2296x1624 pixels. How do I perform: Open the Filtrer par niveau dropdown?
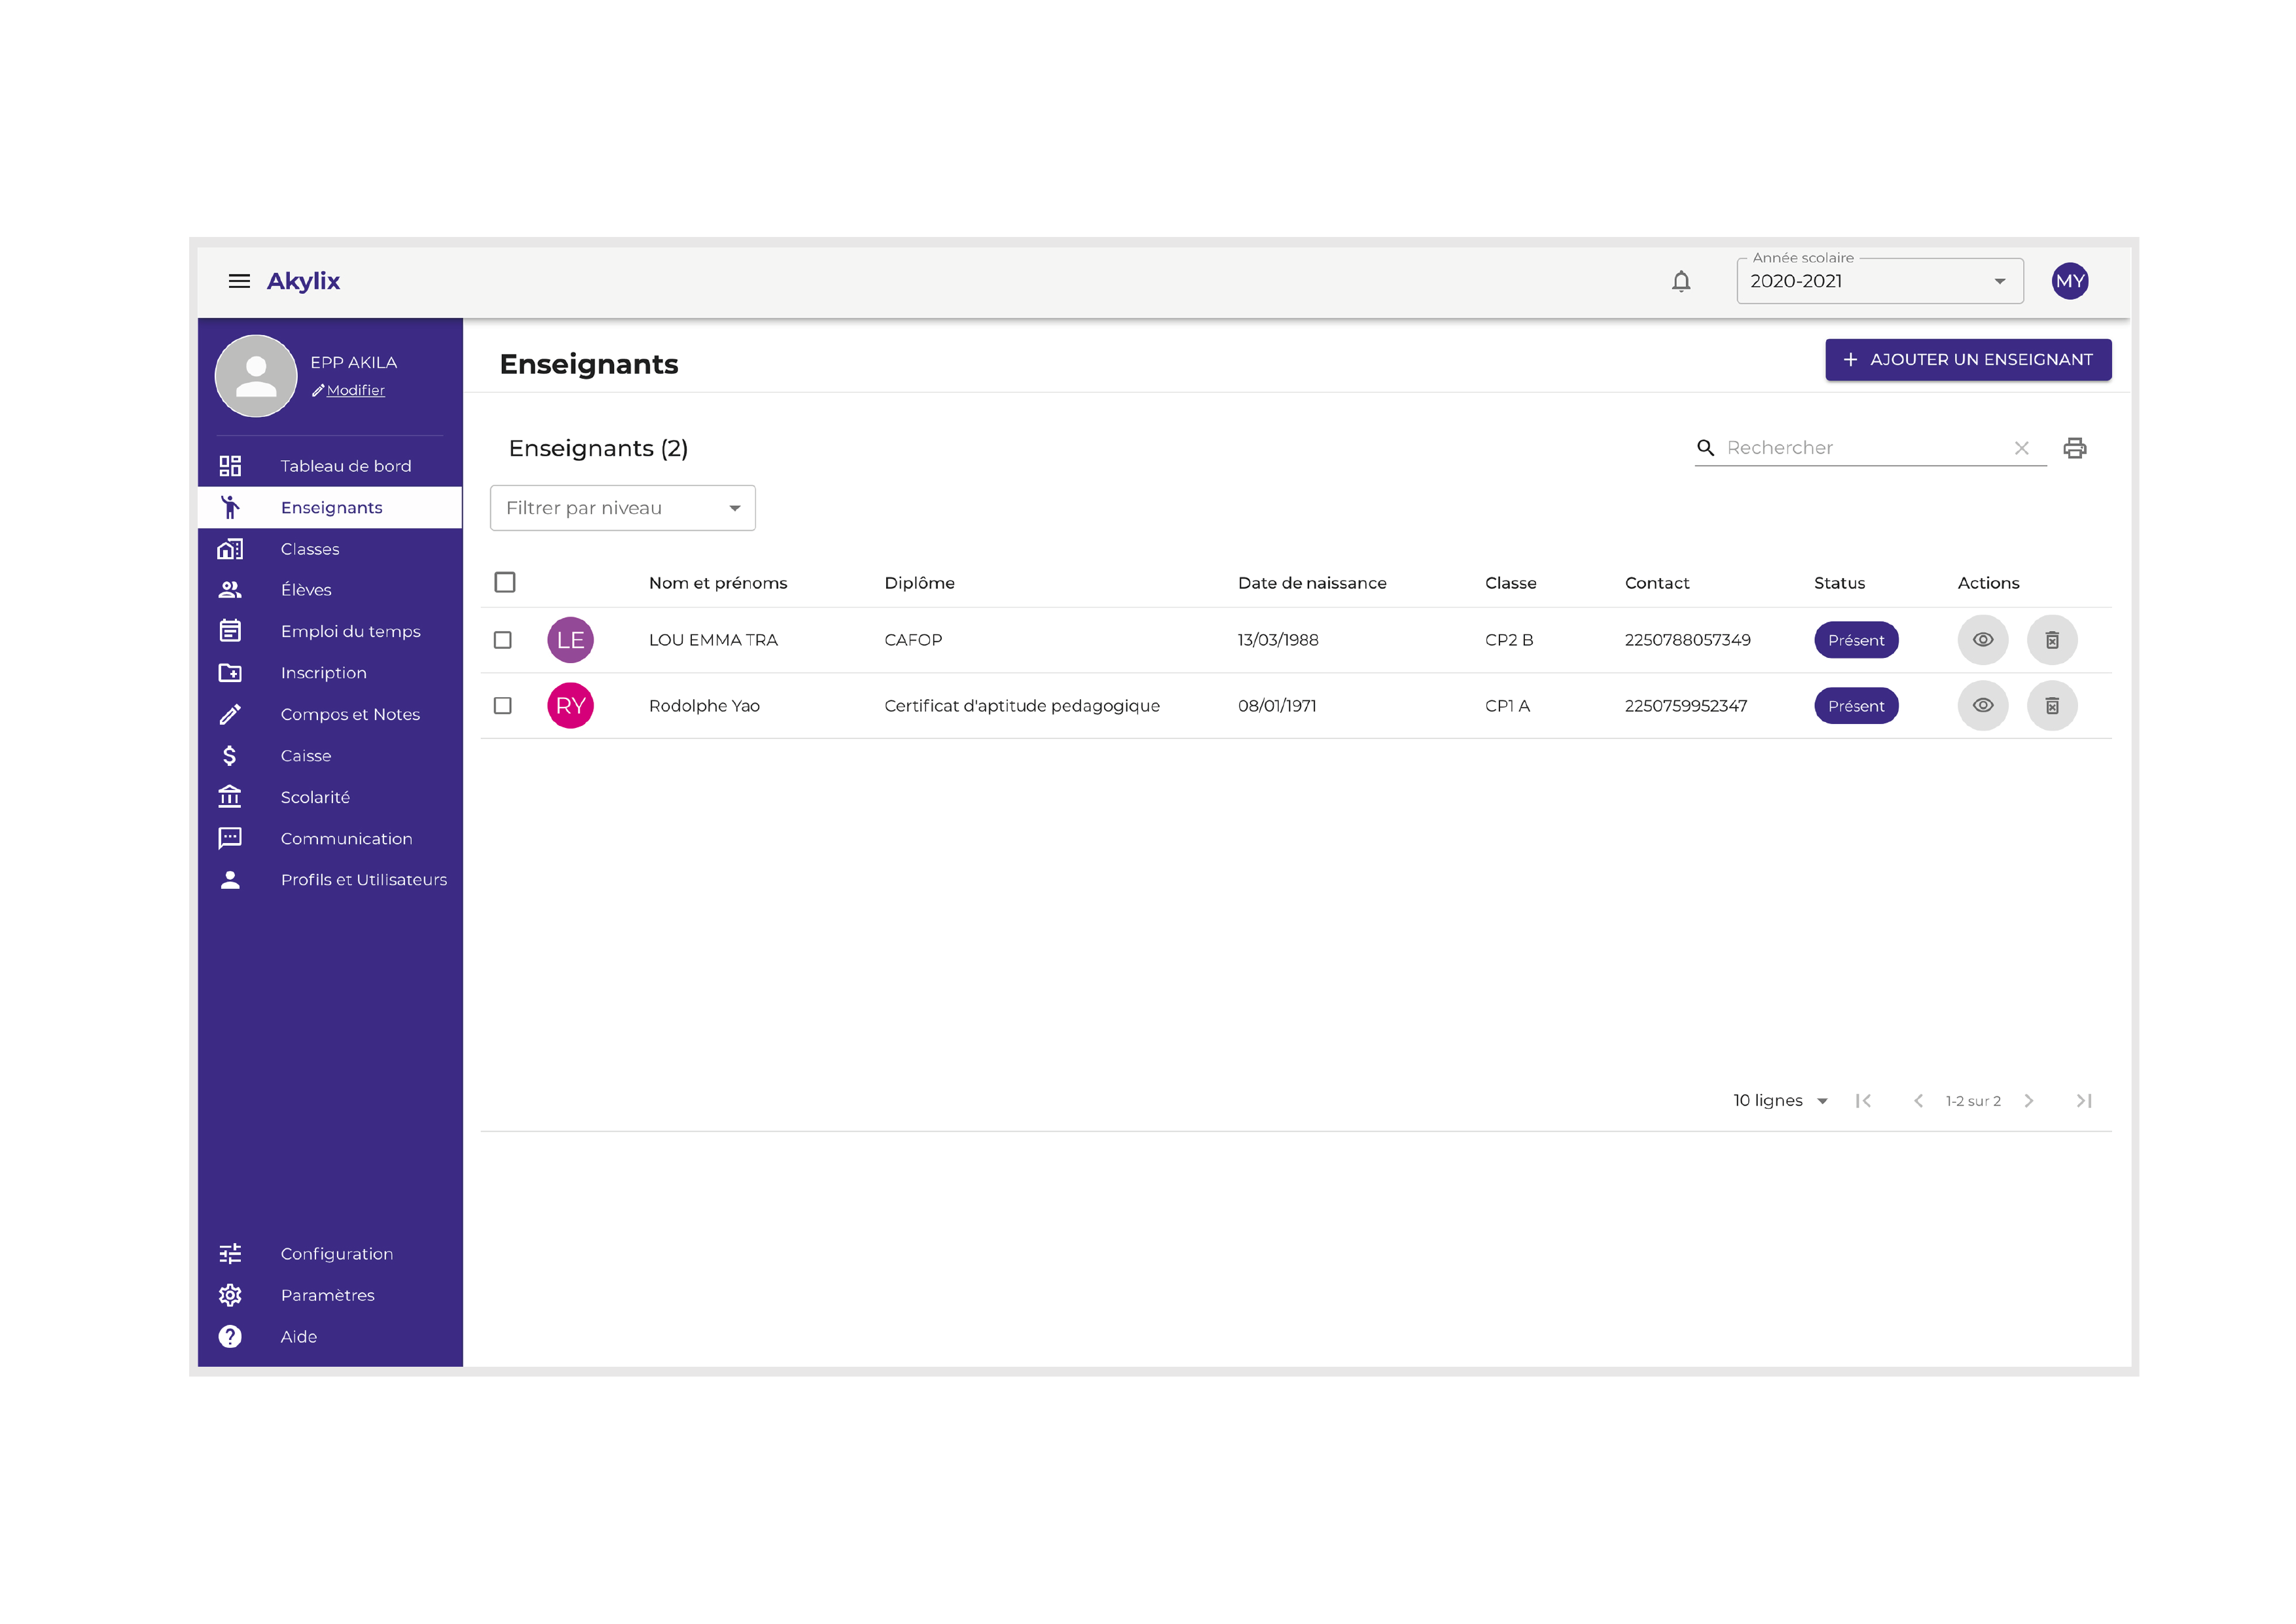[622, 508]
